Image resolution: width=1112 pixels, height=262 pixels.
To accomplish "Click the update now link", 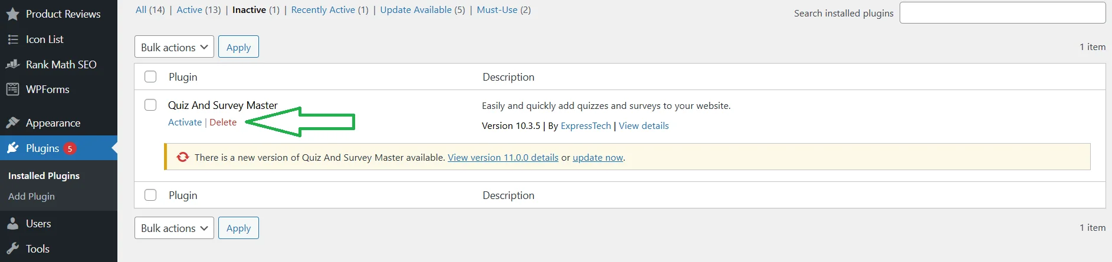I will [x=598, y=158].
